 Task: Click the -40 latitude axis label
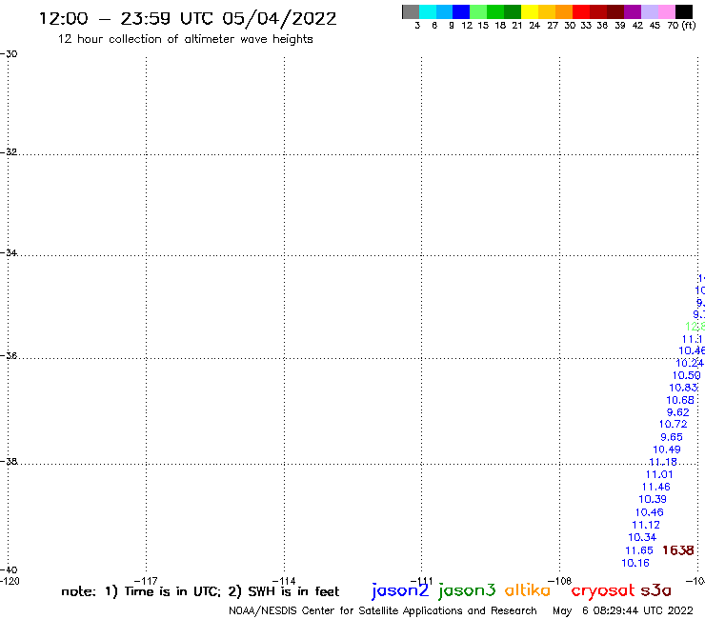coord(9,569)
